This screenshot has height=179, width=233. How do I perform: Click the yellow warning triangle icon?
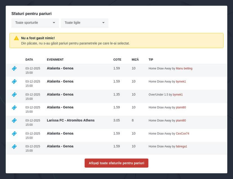16,38
